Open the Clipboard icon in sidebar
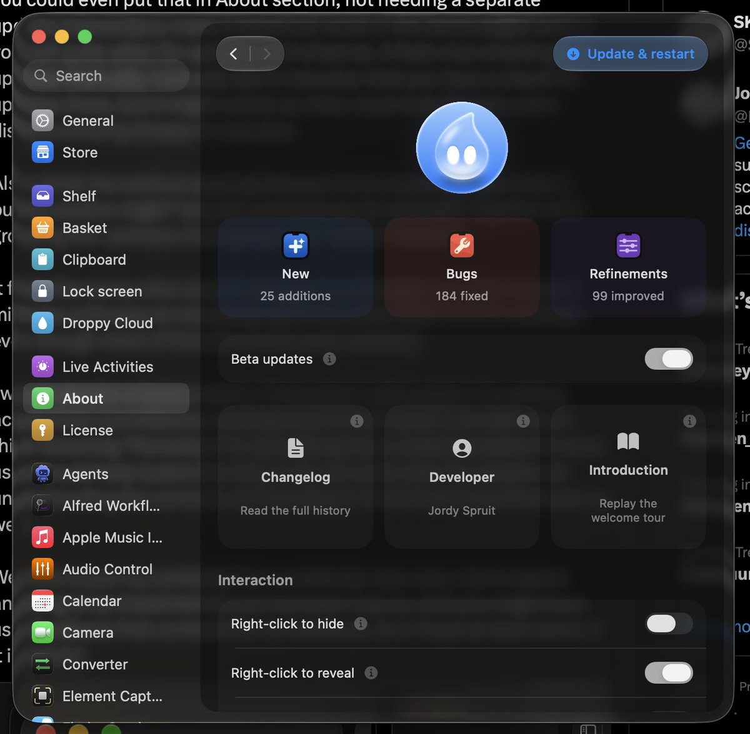The image size is (750, 734). point(42,260)
